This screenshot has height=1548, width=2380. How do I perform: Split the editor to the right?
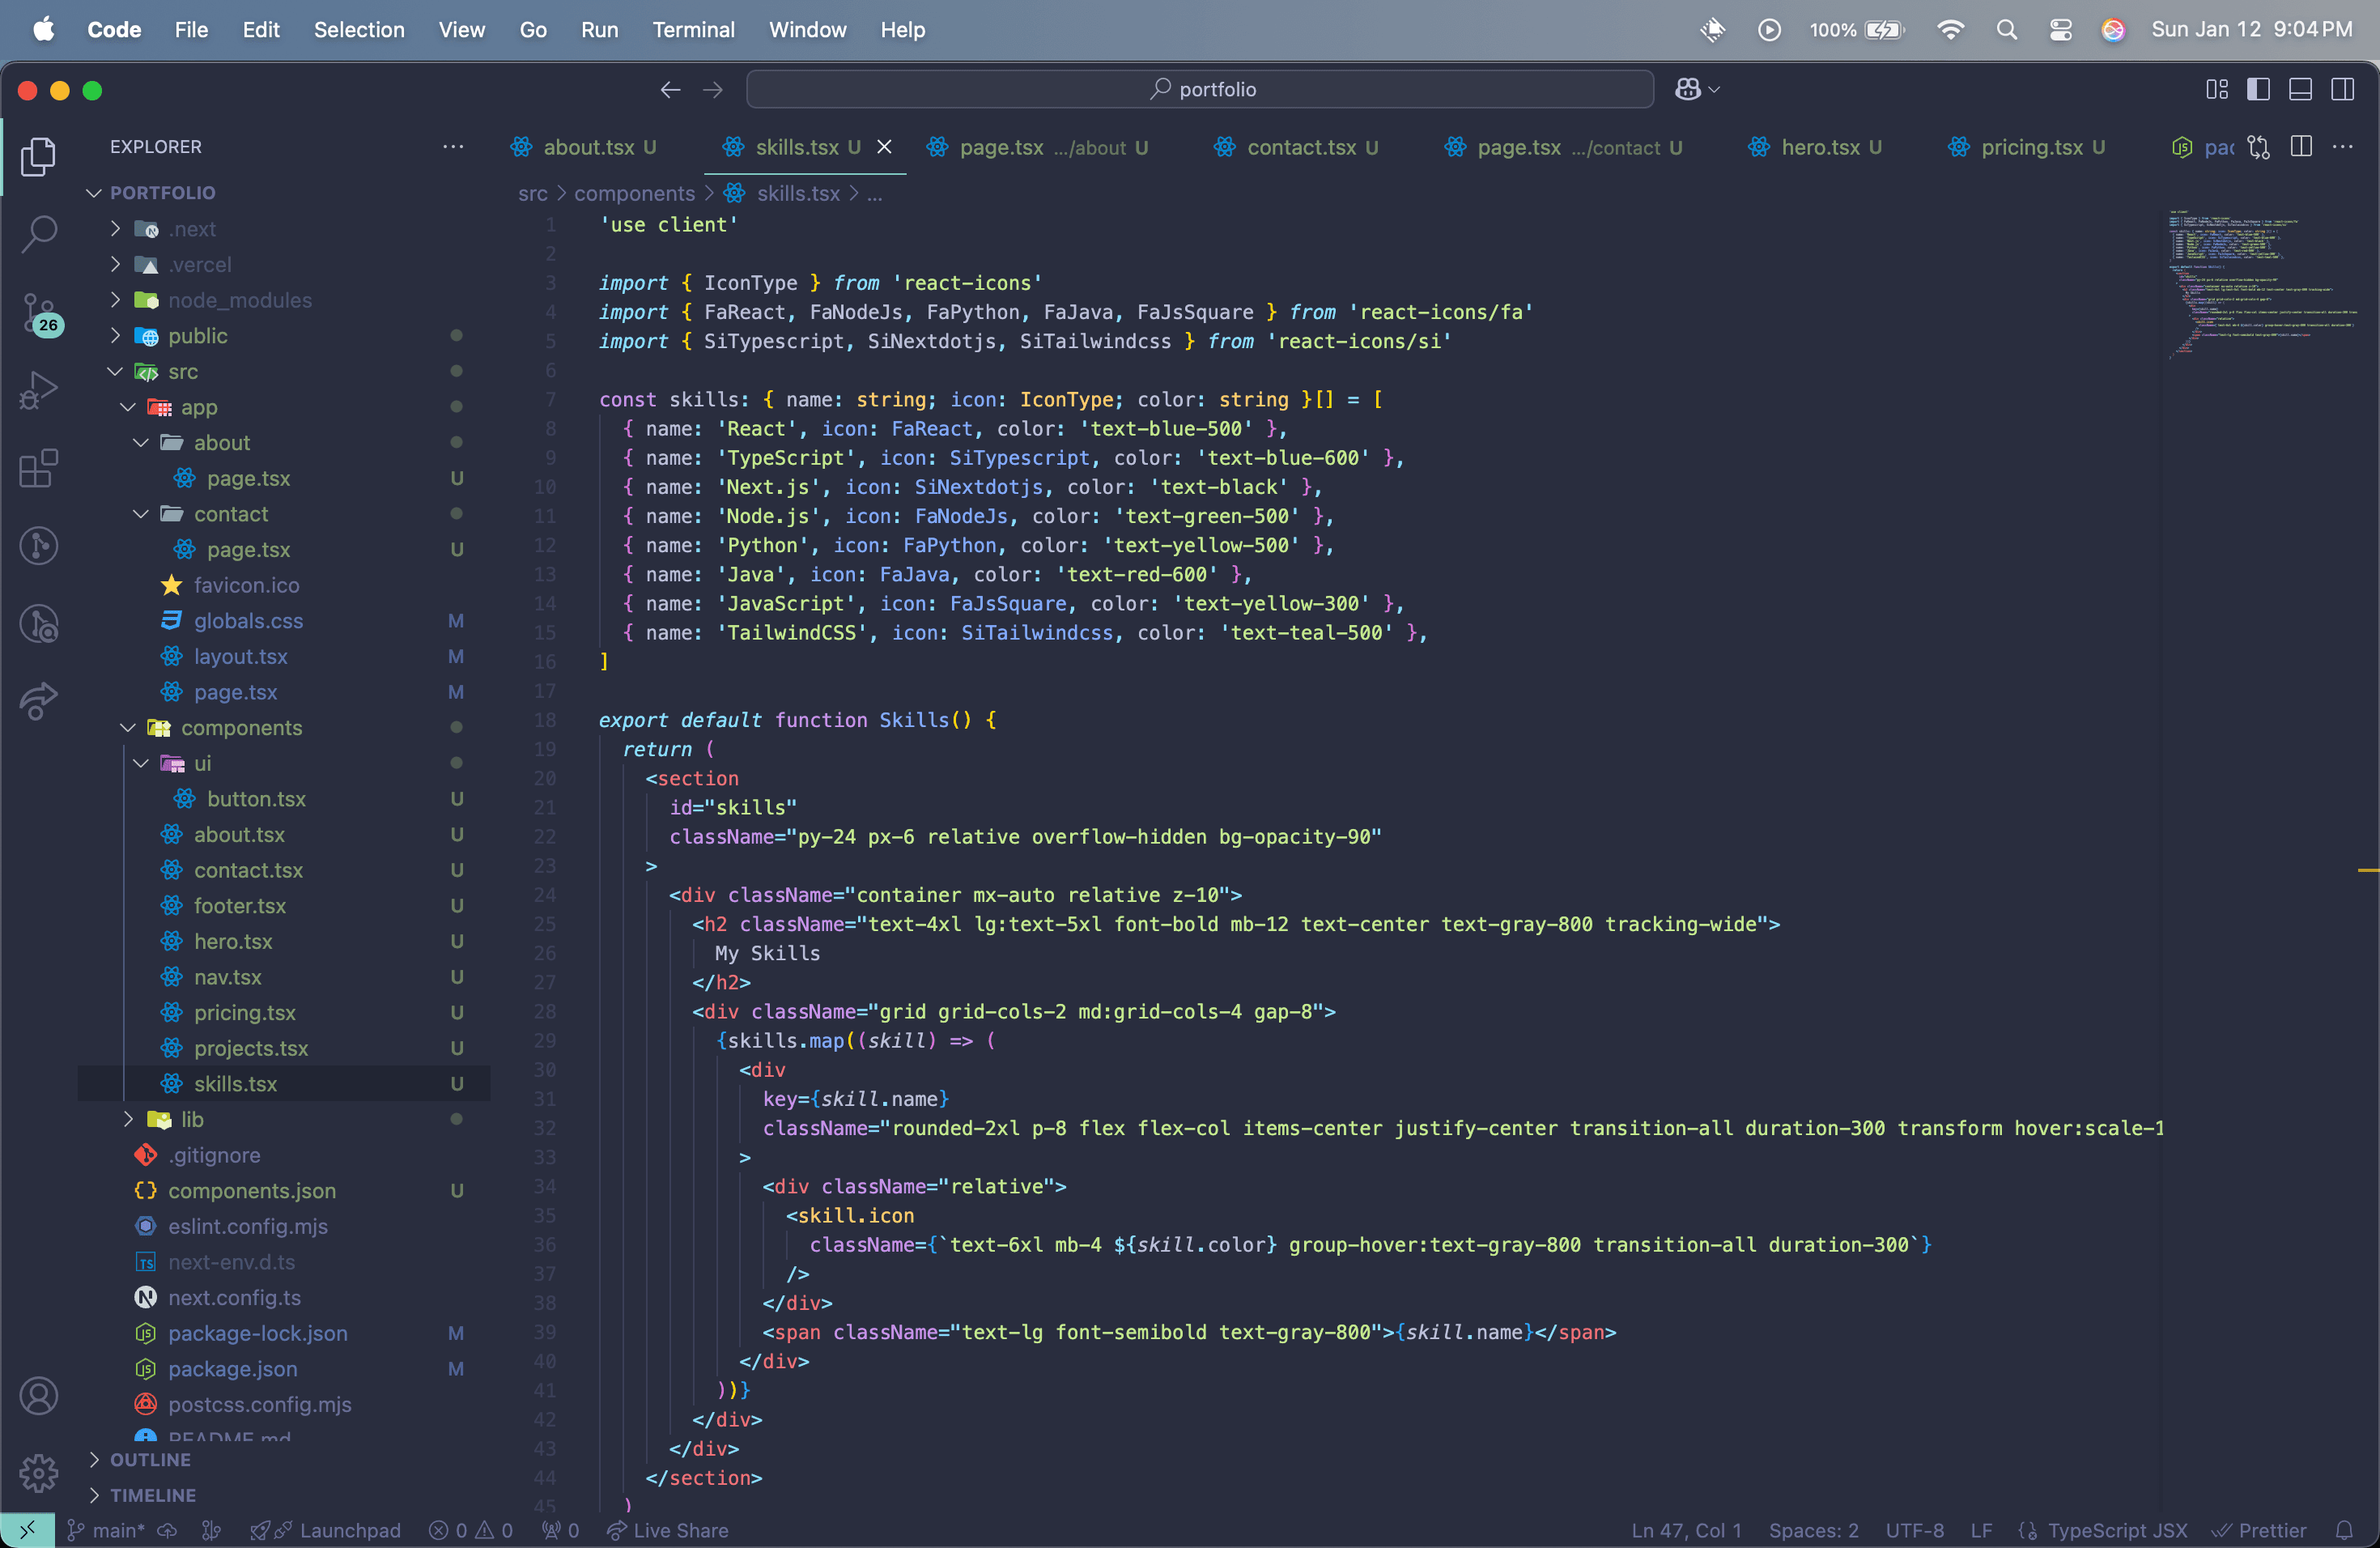click(2301, 147)
